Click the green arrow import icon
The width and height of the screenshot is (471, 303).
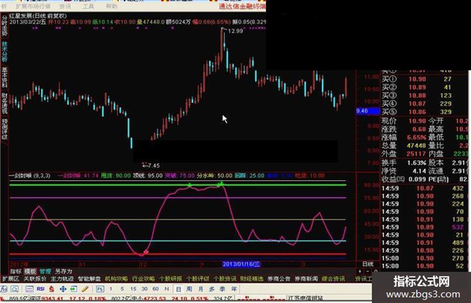coord(74,289)
